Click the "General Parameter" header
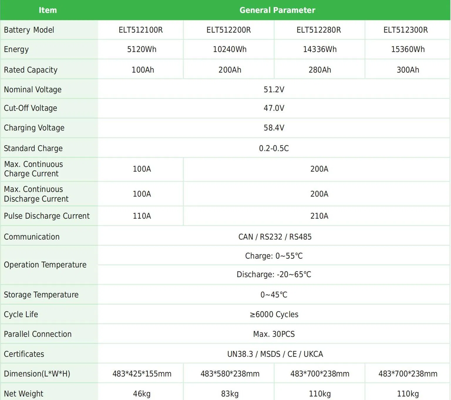451x400 pixels. (x=277, y=10)
